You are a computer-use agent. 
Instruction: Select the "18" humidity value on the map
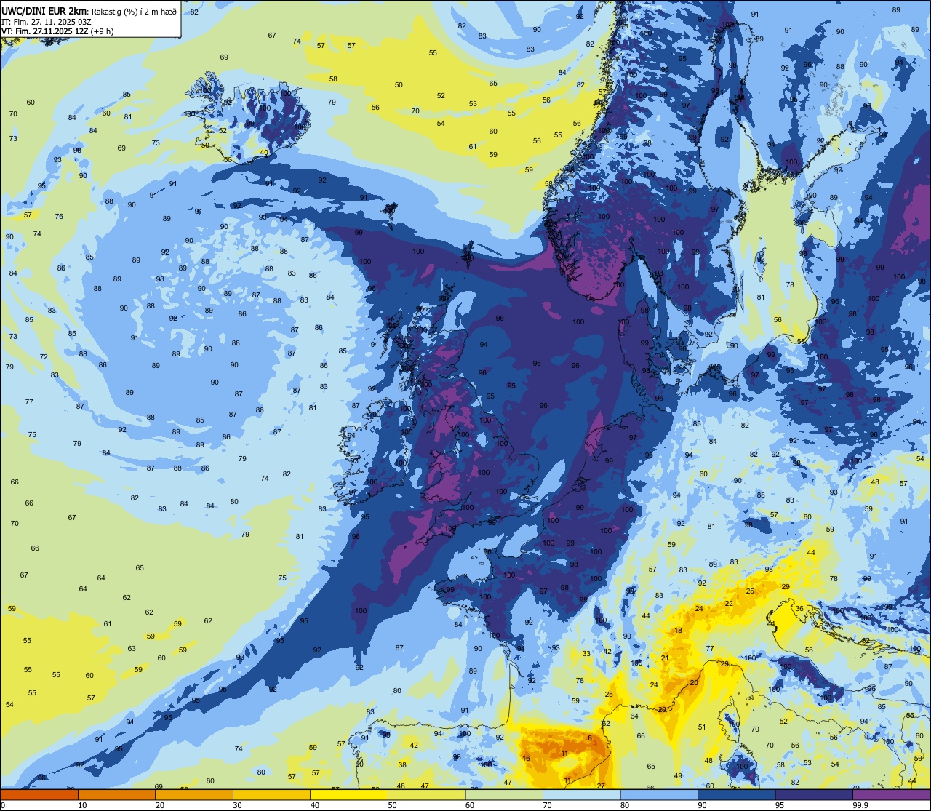click(x=678, y=631)
